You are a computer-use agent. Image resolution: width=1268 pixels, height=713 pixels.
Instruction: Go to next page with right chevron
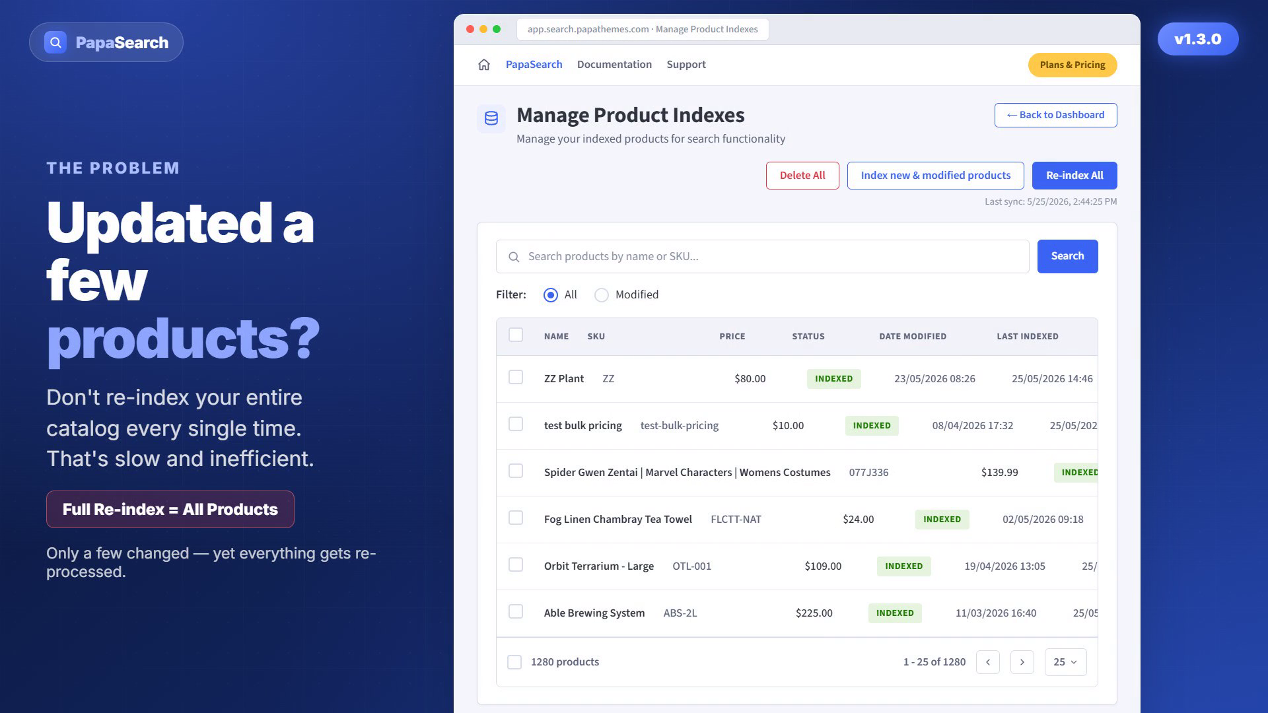click(1022, 662)
